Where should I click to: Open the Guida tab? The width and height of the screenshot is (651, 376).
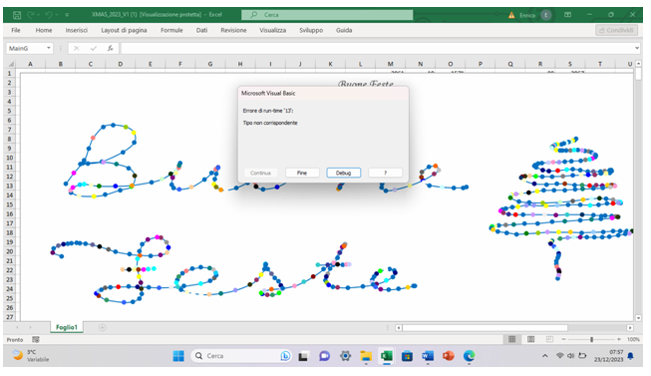click(344, 30)
